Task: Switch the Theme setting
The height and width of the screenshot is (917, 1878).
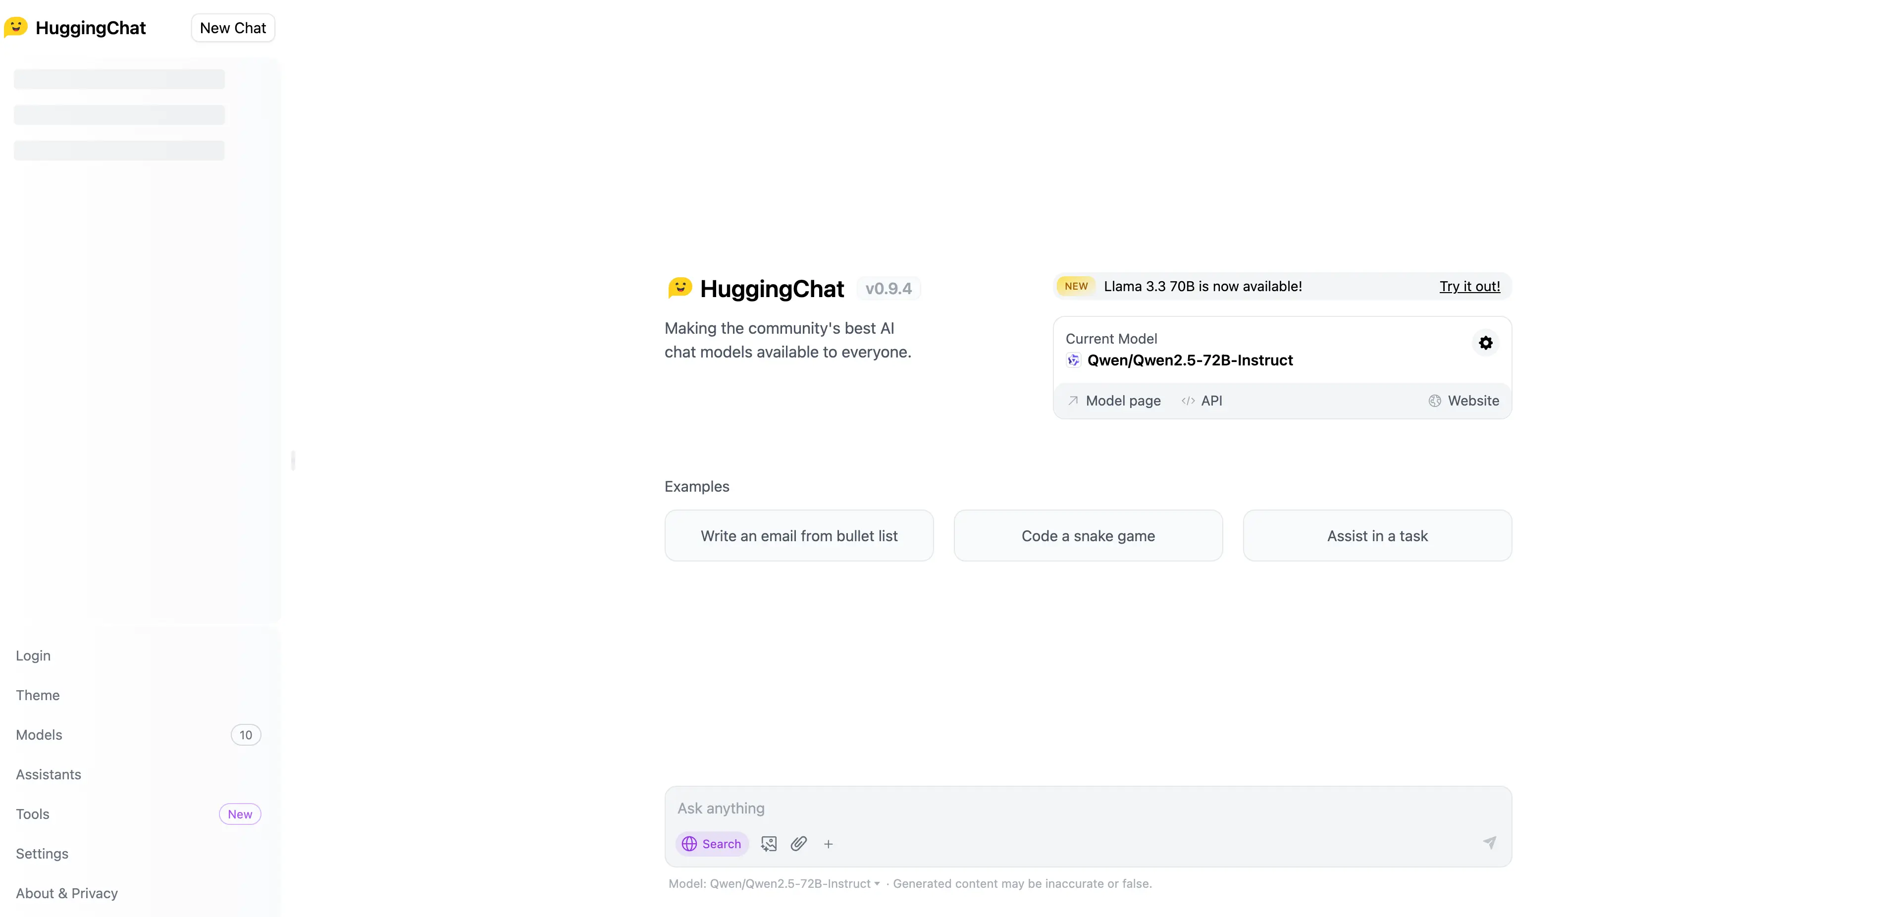Action: (37, 695)
